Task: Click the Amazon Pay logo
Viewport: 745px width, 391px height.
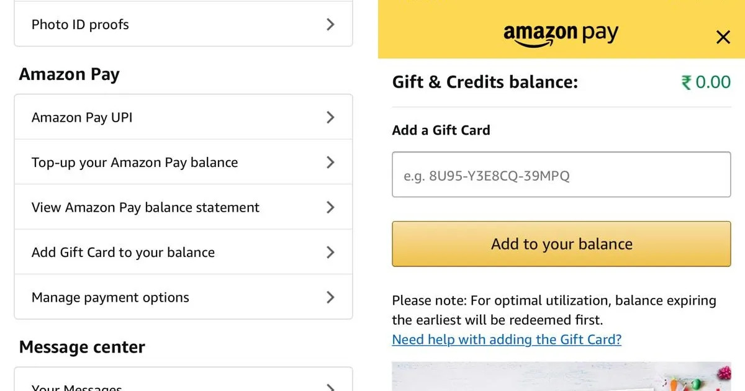Action: 561,35
